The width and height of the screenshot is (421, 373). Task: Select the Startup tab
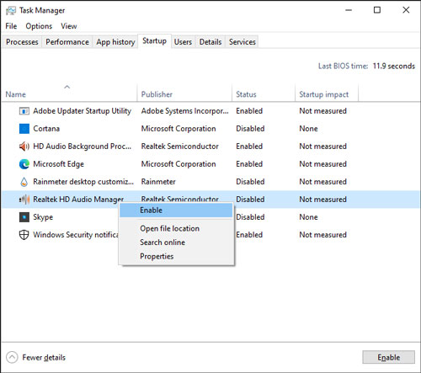(x=154, y=41)
